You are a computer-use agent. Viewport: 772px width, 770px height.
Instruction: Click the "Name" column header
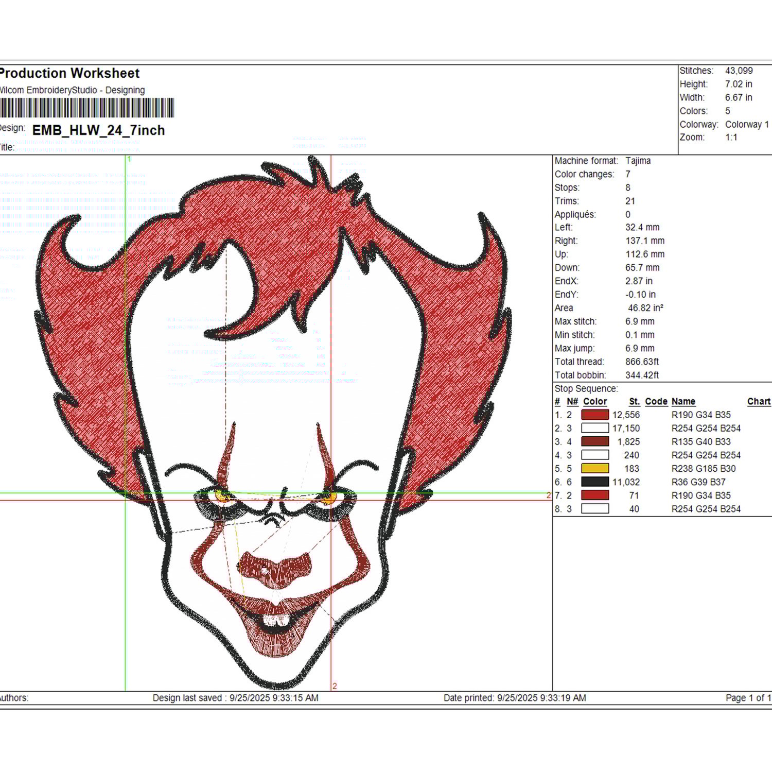pos(683,401)
